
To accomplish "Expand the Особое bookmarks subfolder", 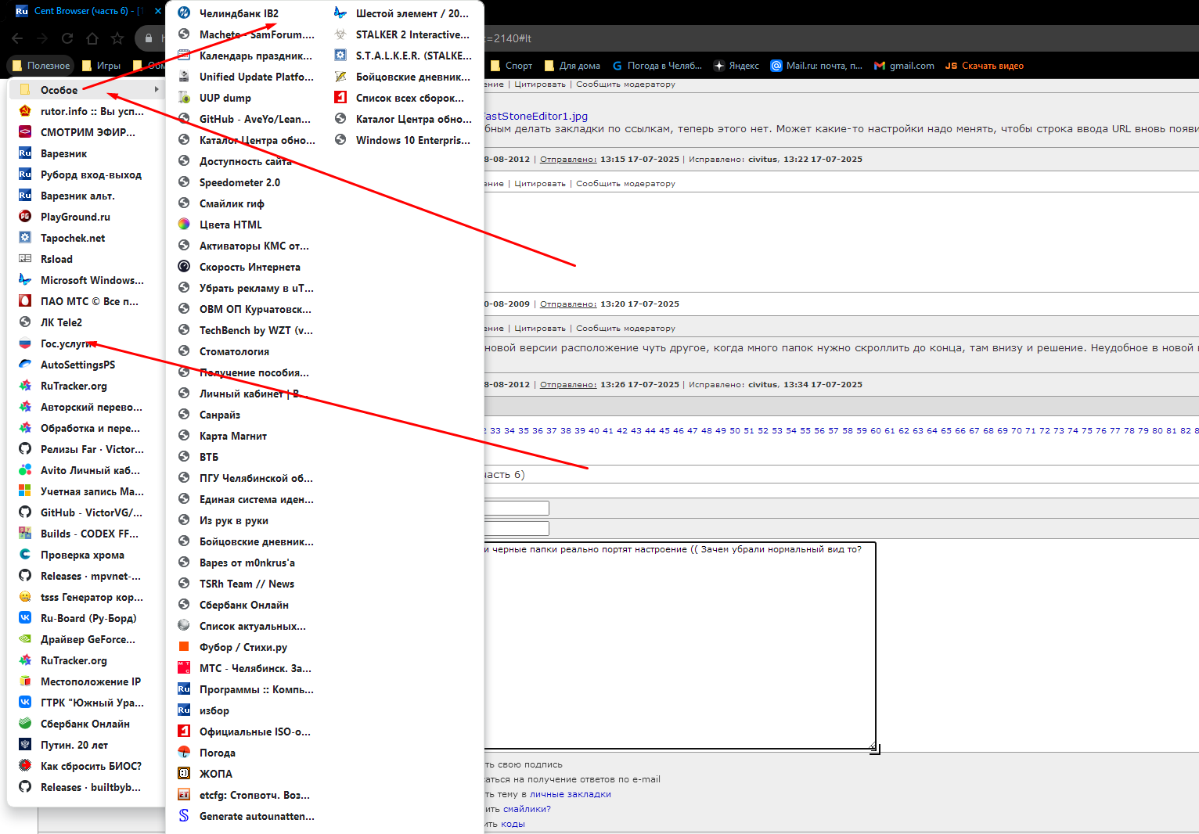I will coord(88,90).
